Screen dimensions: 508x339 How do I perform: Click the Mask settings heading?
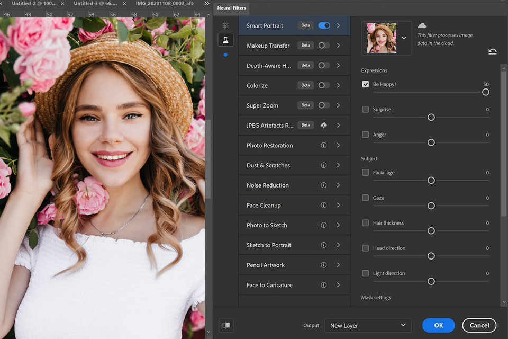376,298
